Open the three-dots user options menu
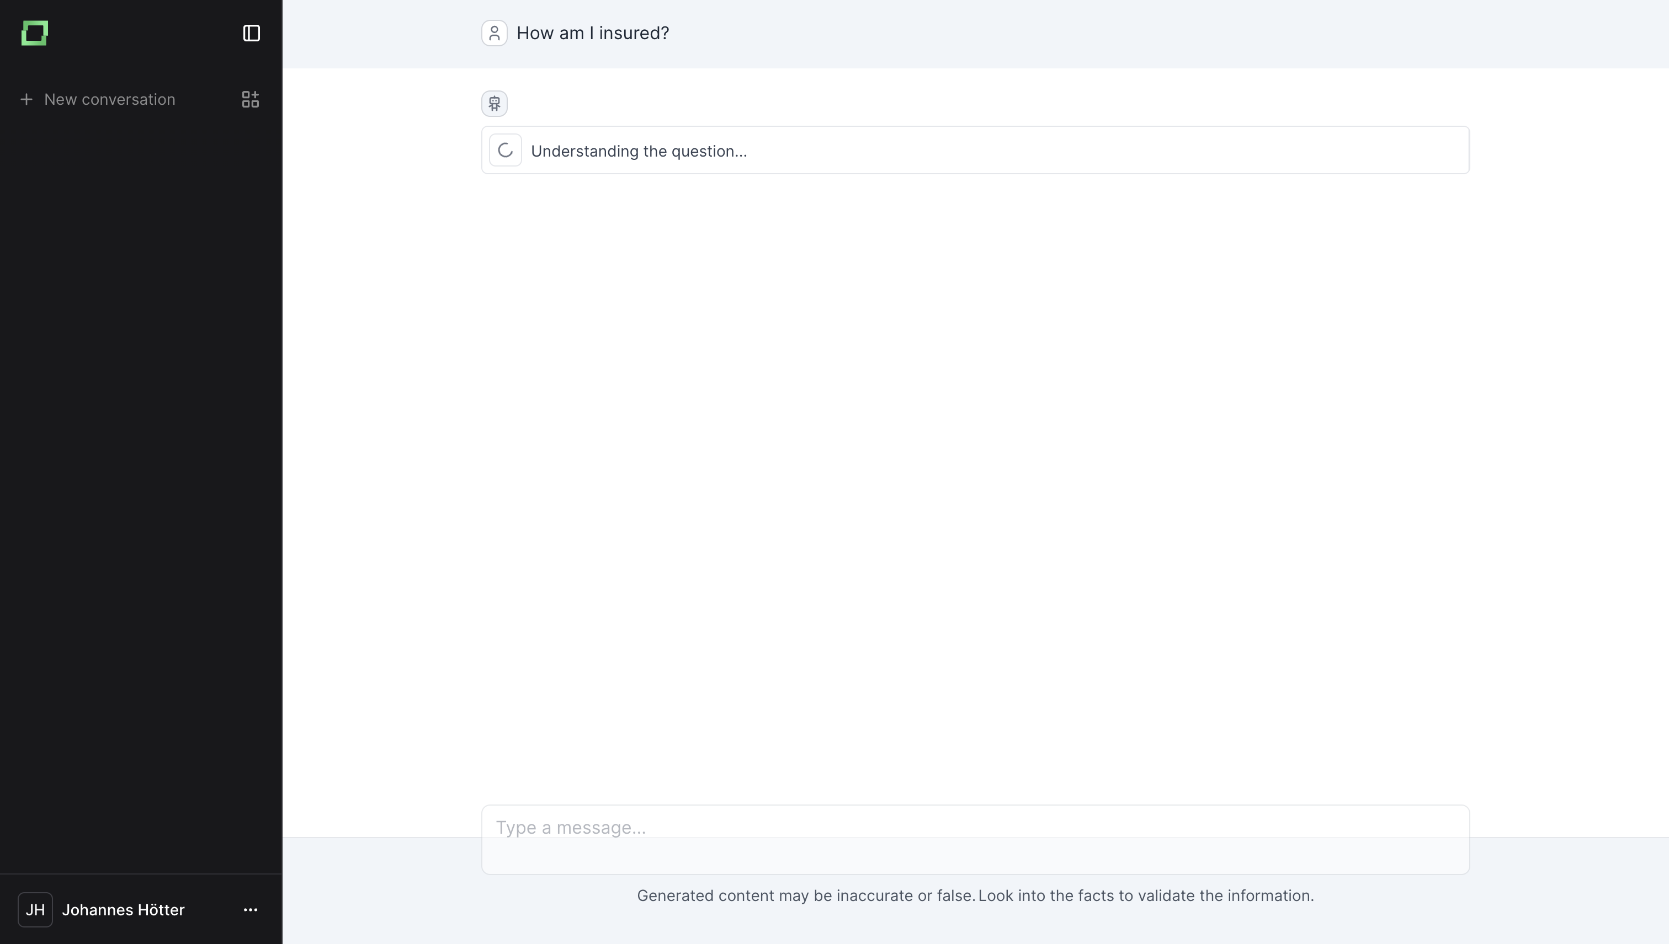 point(250,910)
